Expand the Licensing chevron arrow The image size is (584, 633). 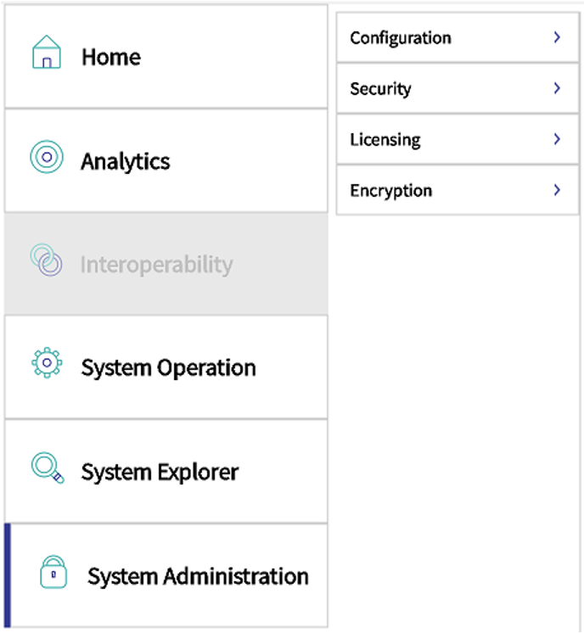557,139
